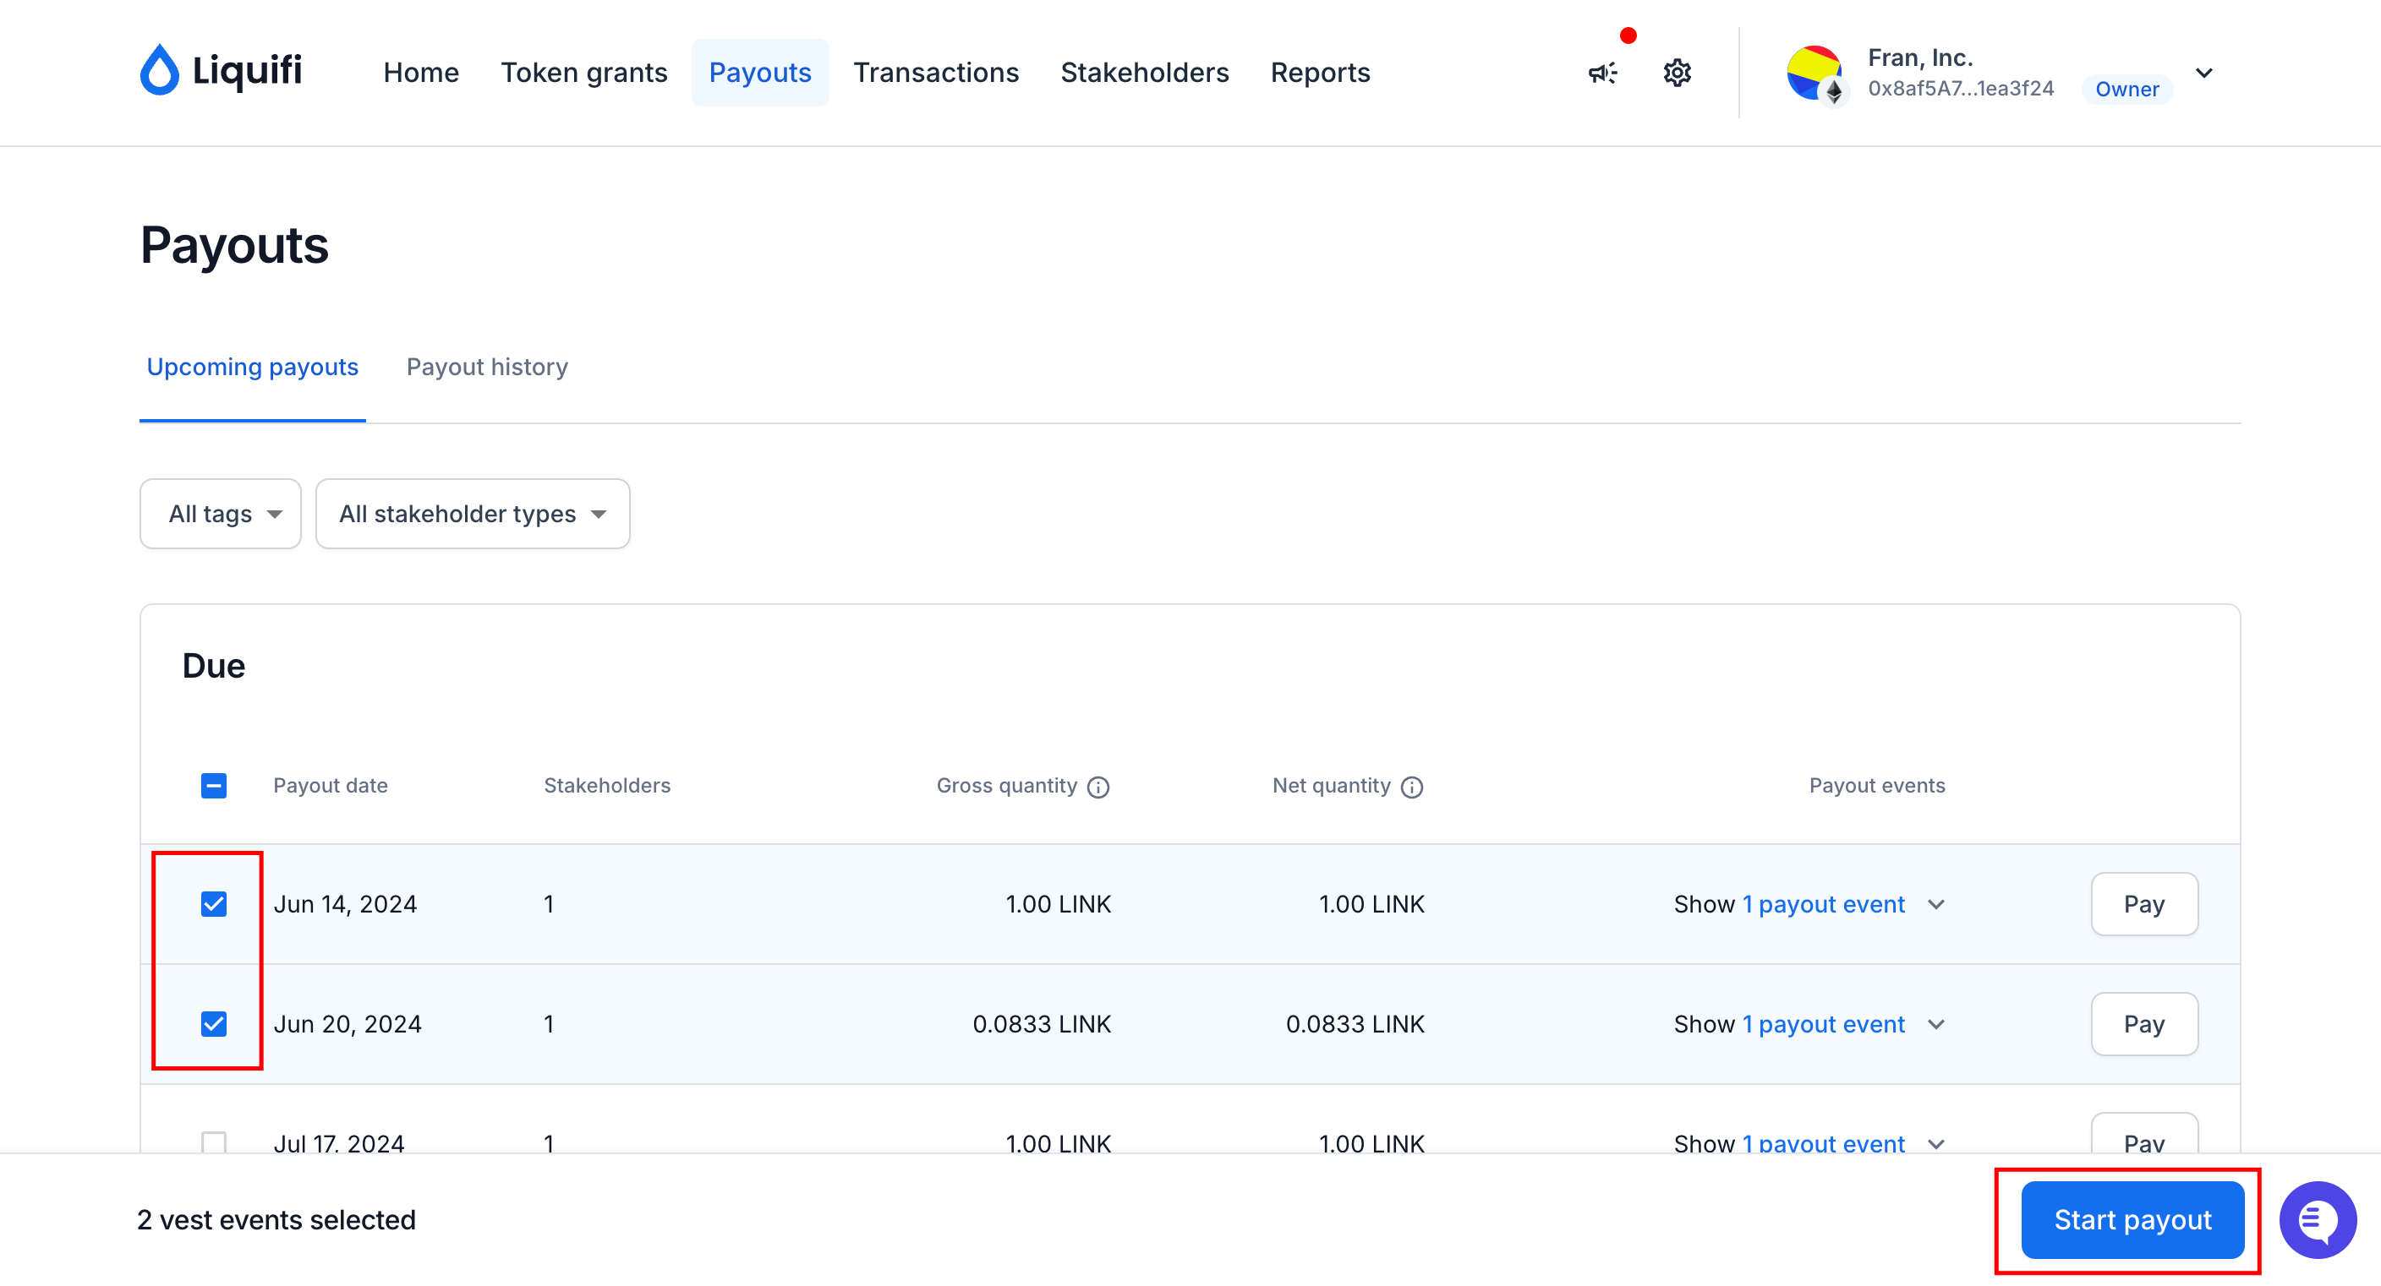
Task: Toggle the select-all header checkbox
Action: (214, 785)
